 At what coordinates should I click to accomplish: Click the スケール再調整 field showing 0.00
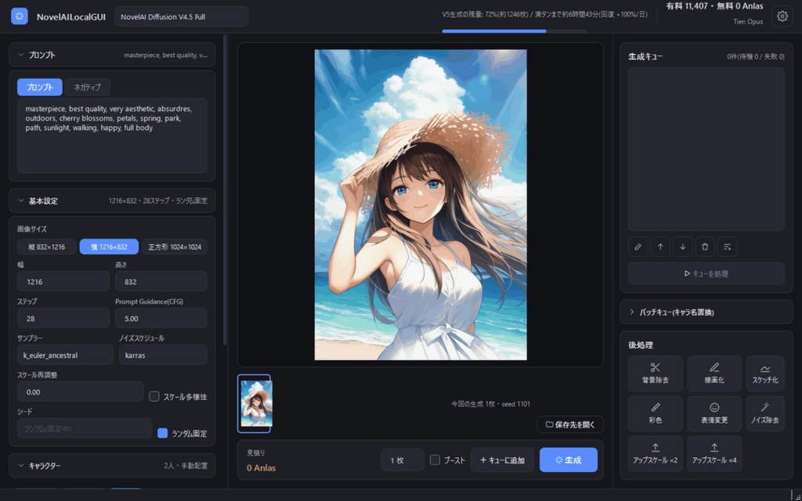(81, 391)
